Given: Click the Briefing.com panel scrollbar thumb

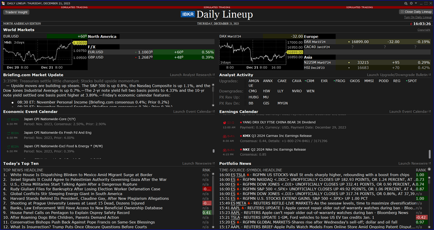Looking at the screenshot, I should tap(213, 90).
